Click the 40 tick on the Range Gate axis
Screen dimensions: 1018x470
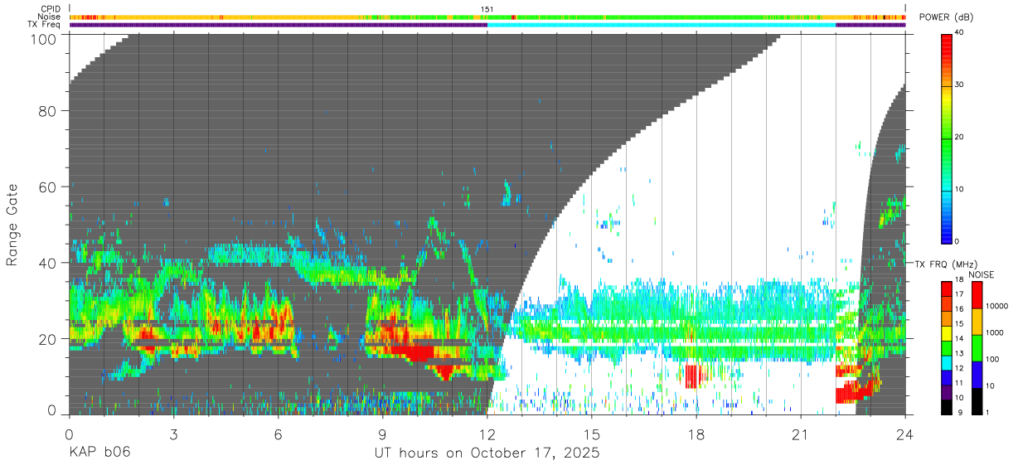tap(47, 263)
